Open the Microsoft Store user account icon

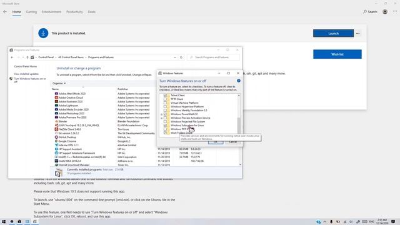[x=385, y=12]
